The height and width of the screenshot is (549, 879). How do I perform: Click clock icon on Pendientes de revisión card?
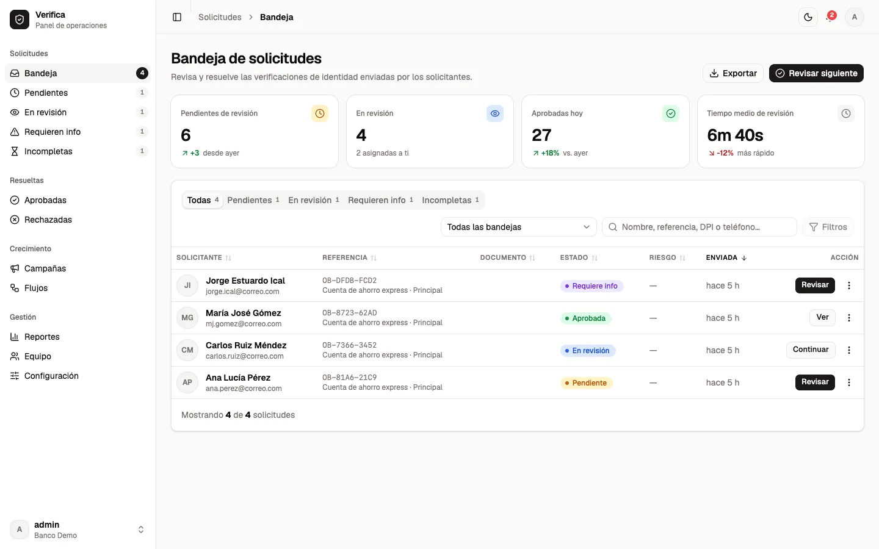point(320,113)
